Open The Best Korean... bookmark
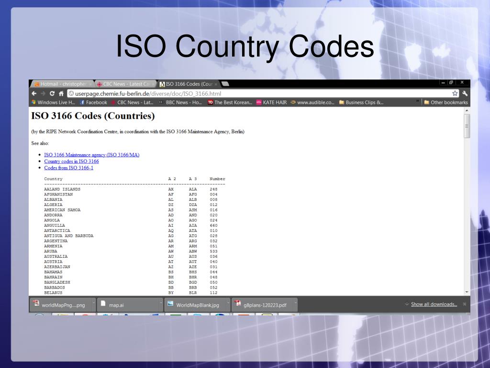Image resolution: width=490 pixels, height=368 pixels. pos(230,103)
